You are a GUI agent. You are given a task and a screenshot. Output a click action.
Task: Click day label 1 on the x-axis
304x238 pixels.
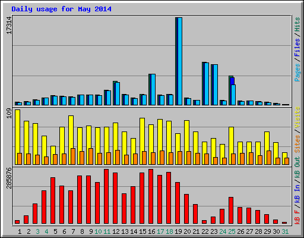(x=20, y=231)
